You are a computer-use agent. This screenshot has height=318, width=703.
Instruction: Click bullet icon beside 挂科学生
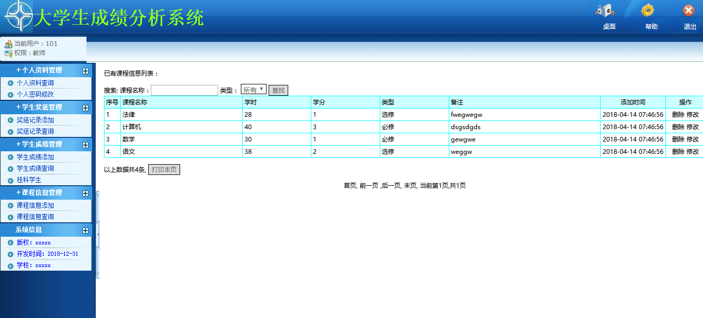[10, 180]
